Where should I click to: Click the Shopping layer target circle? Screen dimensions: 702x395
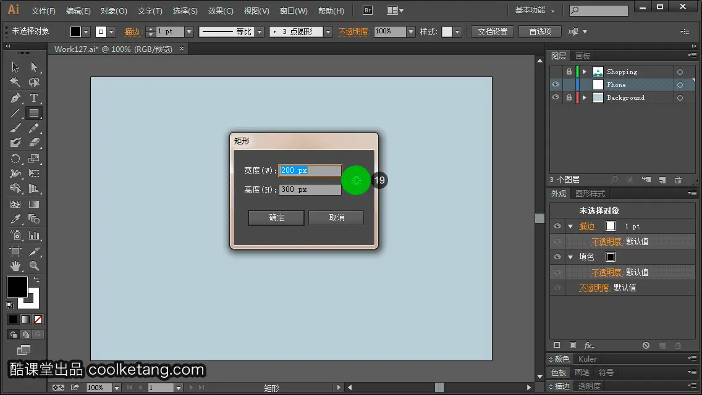coord(680,72)
